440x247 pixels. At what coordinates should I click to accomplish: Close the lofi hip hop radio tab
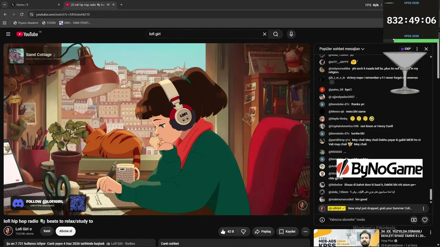(x=113, y=5)
